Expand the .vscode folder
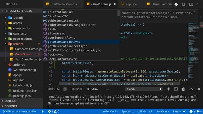Screen dimensions: 203x114 click(22, 18)
